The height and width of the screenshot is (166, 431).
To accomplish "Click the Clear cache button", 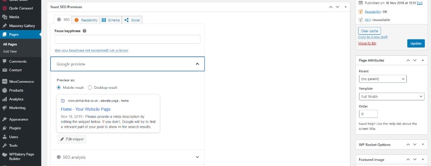I will coord(370,31).
